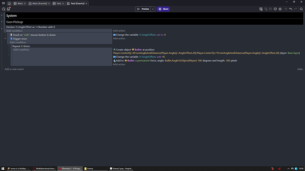305x171 pixels.
Task: Choose and add an event toolbar icon
Action: click(280, 9)
